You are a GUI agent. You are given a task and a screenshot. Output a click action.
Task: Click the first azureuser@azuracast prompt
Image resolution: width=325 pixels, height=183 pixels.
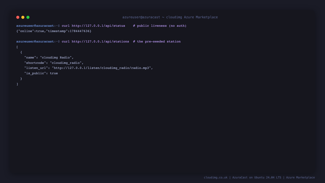click(35, 26)
